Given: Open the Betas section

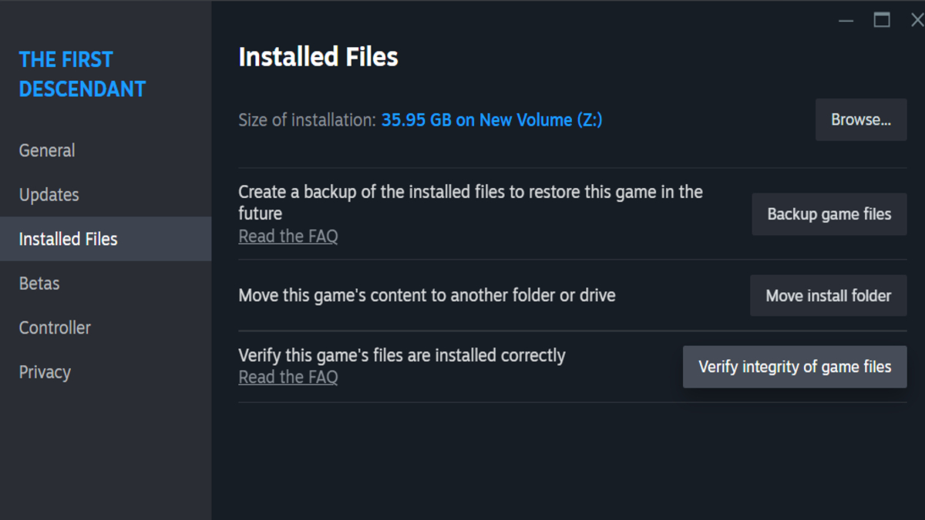Looking at the screenshot, I should 39,283.
